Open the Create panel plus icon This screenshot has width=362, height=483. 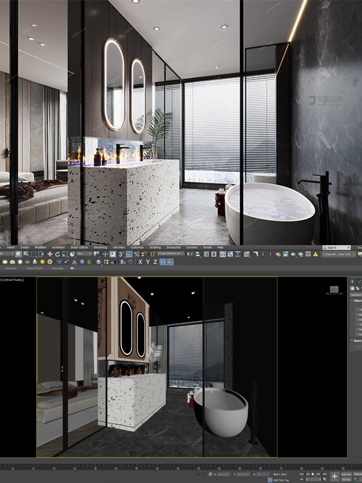pyautogui.click(x=352, y=281)
